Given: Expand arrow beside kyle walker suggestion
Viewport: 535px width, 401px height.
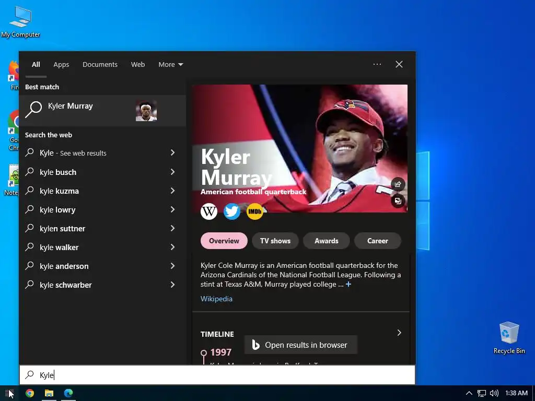Looking at the screenshot, I should [172, 247].
